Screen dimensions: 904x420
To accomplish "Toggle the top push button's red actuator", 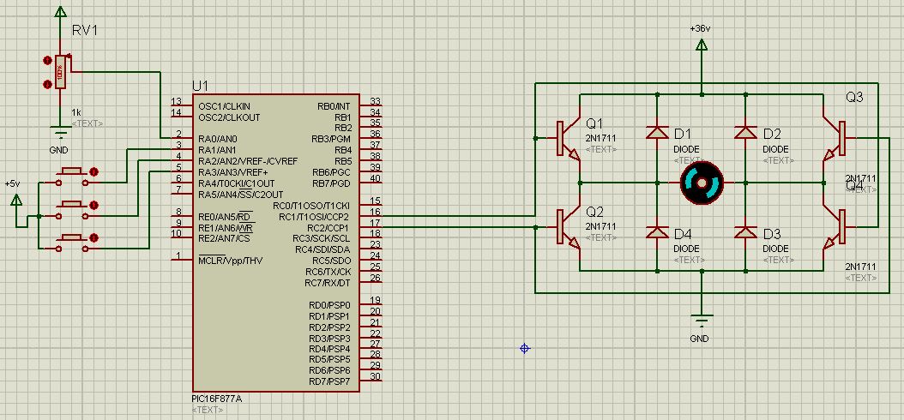I will 94,171.
